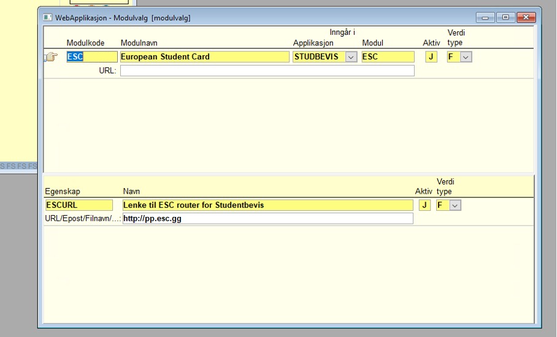Select the Modulkode field containing ESC
This screenshot has height=337, width=557.
click(x=92, y=57)
